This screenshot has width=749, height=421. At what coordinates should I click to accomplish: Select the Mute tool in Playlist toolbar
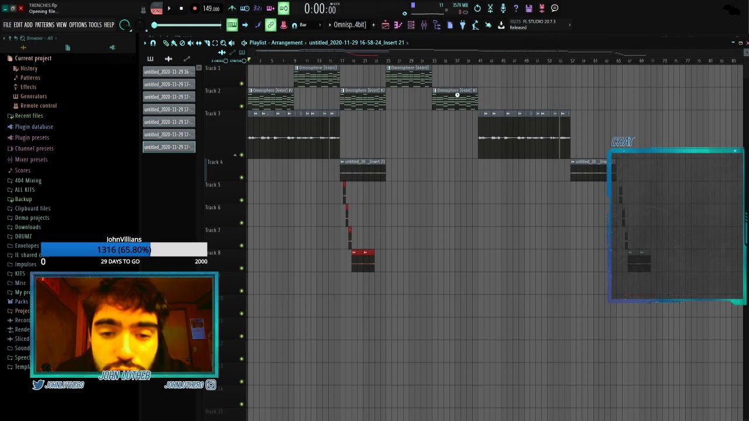click(190, 43)
